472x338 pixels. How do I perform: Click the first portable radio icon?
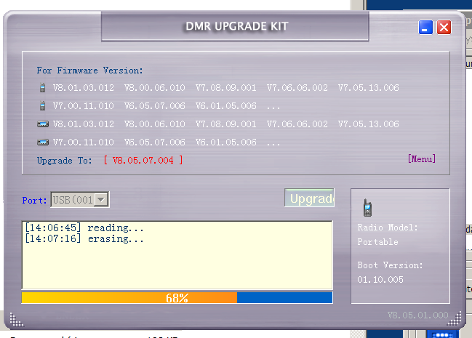(x=42, y=88)
